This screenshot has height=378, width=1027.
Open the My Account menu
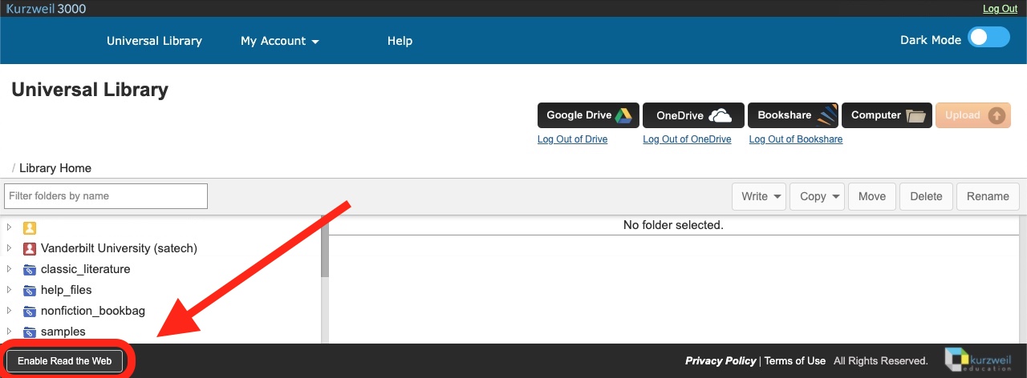279,41
